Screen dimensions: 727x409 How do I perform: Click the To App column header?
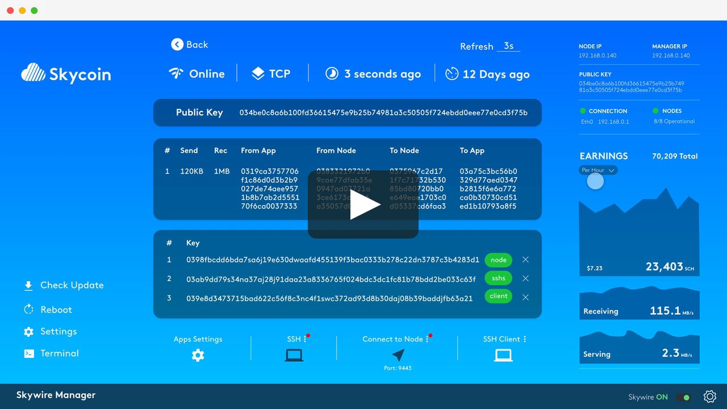(472, 151)
